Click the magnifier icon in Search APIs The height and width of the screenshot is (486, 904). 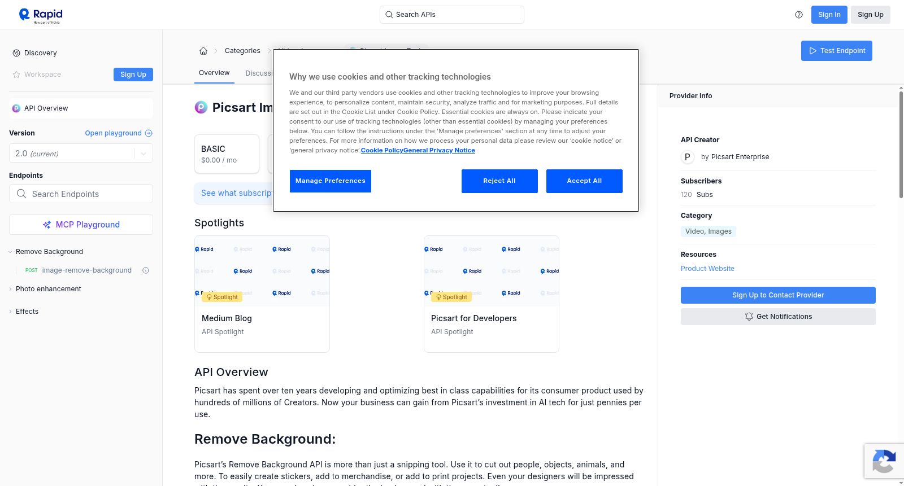[x=389, y=15]
